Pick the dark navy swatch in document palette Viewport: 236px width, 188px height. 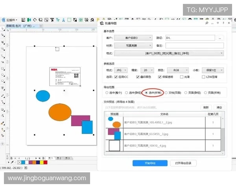pos(38,163)
